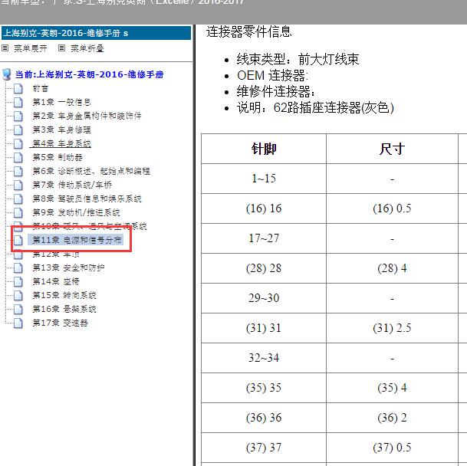Image resolution: width=467 pixels, height=466 pixels.
Task: Click the page icon for 第14章 座椅
Action: [x=18, y=281]
